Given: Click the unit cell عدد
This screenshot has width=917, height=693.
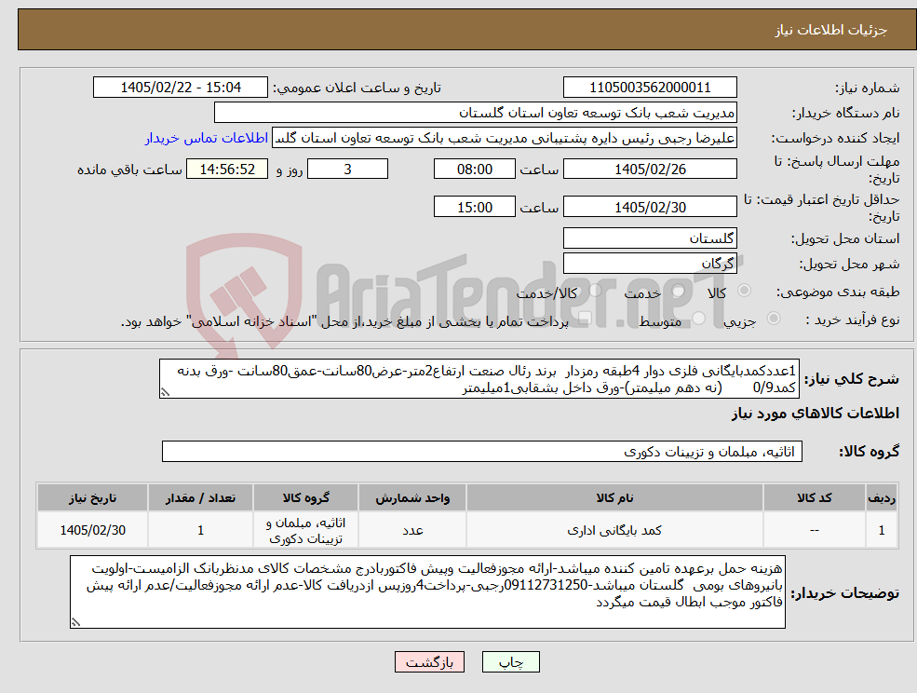Looking at the screenshot, I should coord(412,530).
